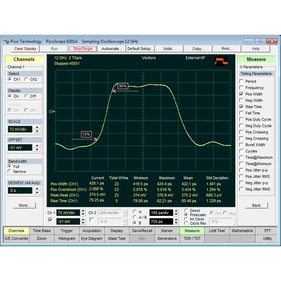Viewport: 281px width, 281px height.
Task: Tick the Fall Time checkbox
Action: click(242, 113)
